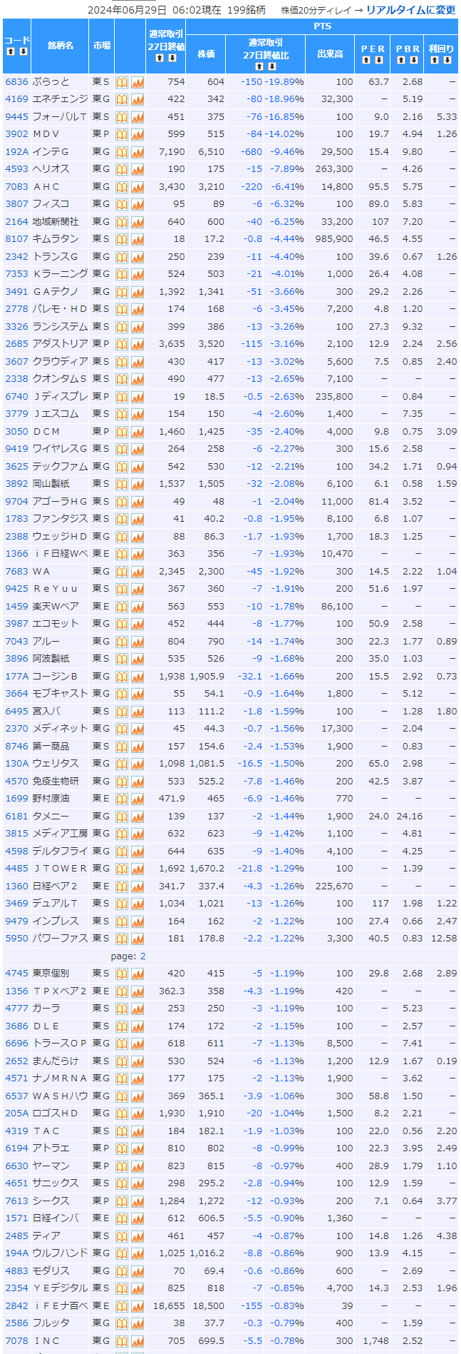Click the book icon in the 東京個別 row
This screenshot has height=1354, width=461.
122,974
